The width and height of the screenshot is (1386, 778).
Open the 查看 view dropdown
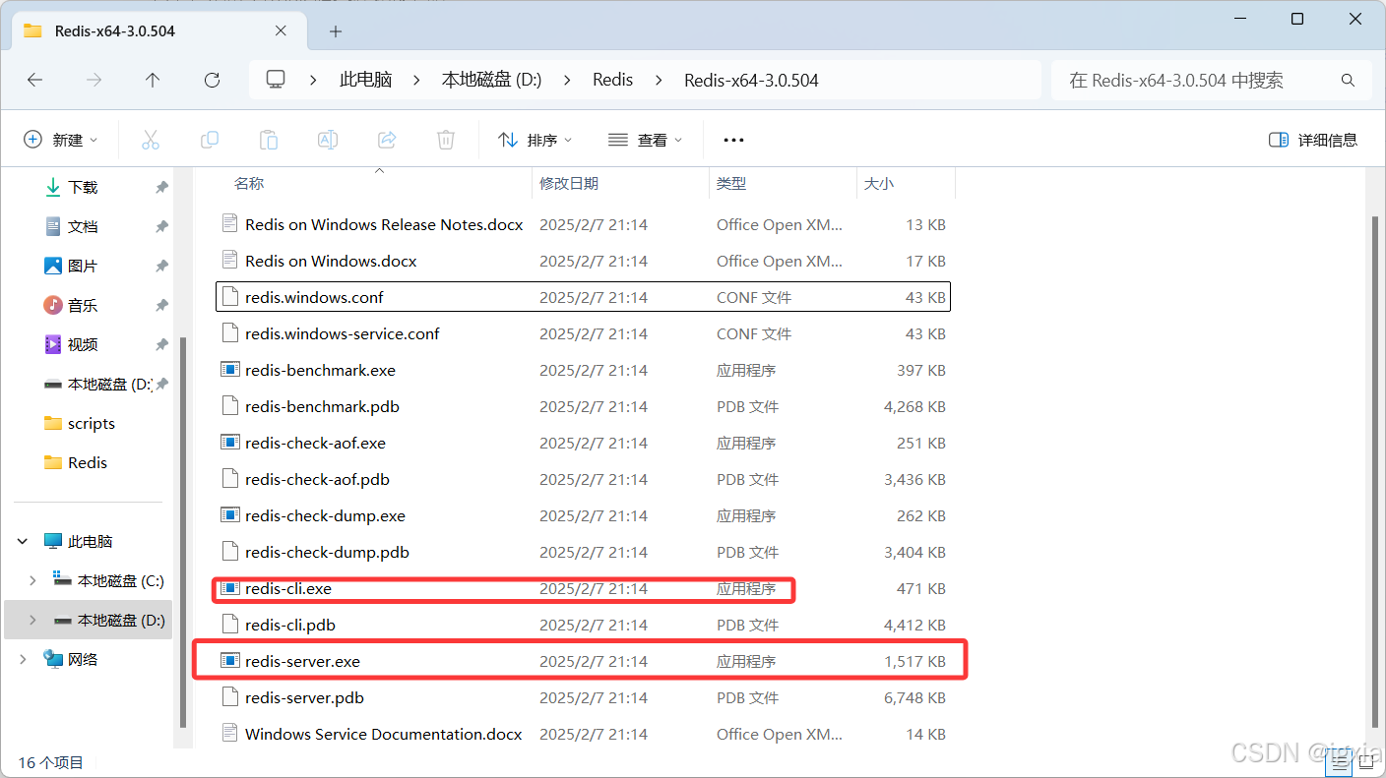[646, 140]
